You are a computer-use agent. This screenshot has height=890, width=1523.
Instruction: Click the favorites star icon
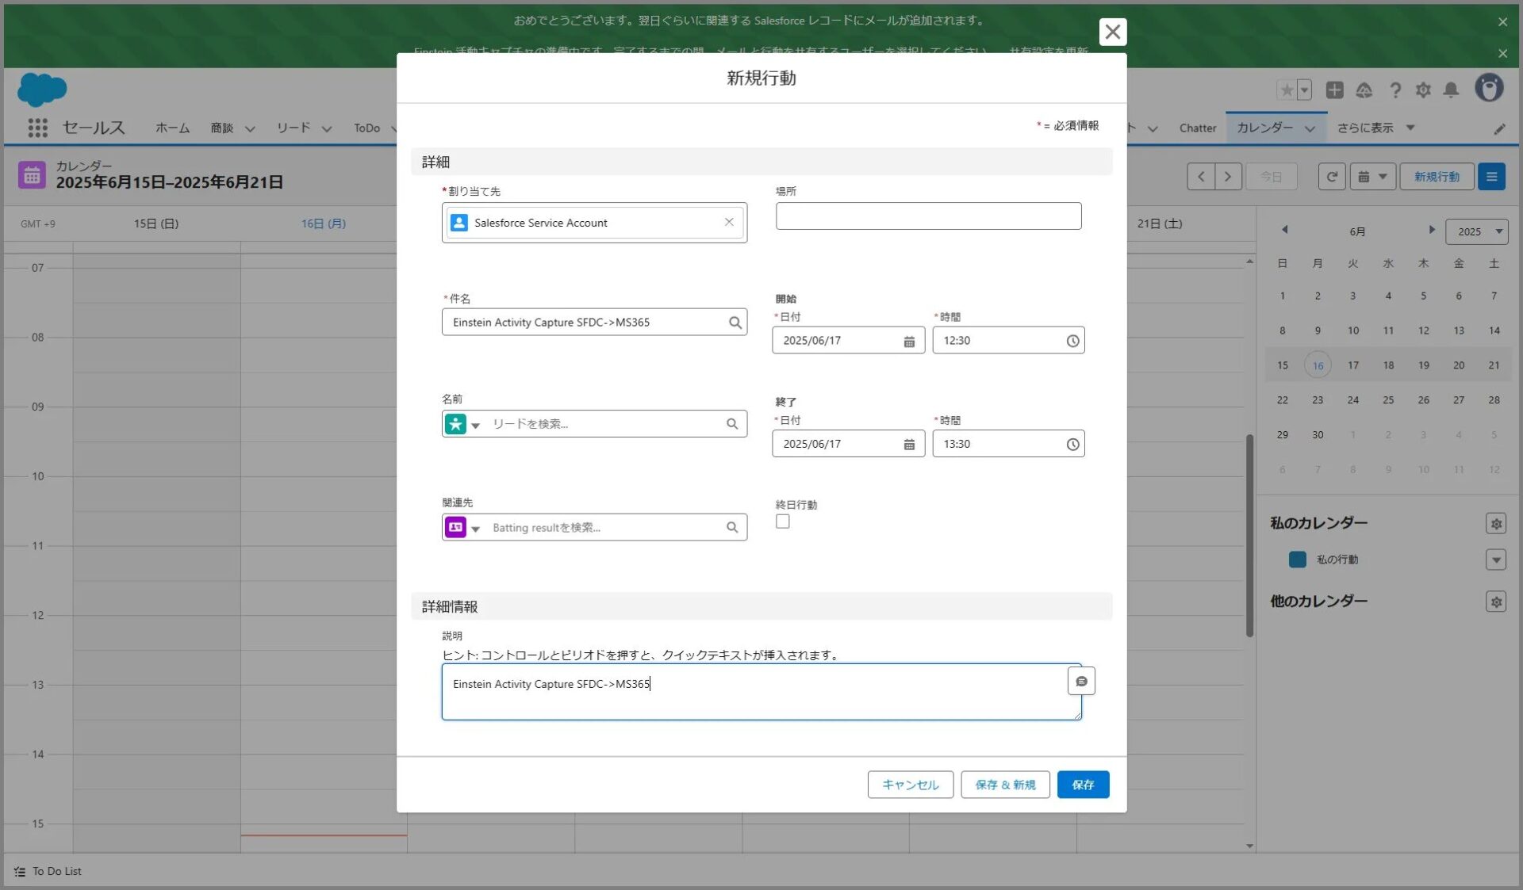tap(1286, 90)
